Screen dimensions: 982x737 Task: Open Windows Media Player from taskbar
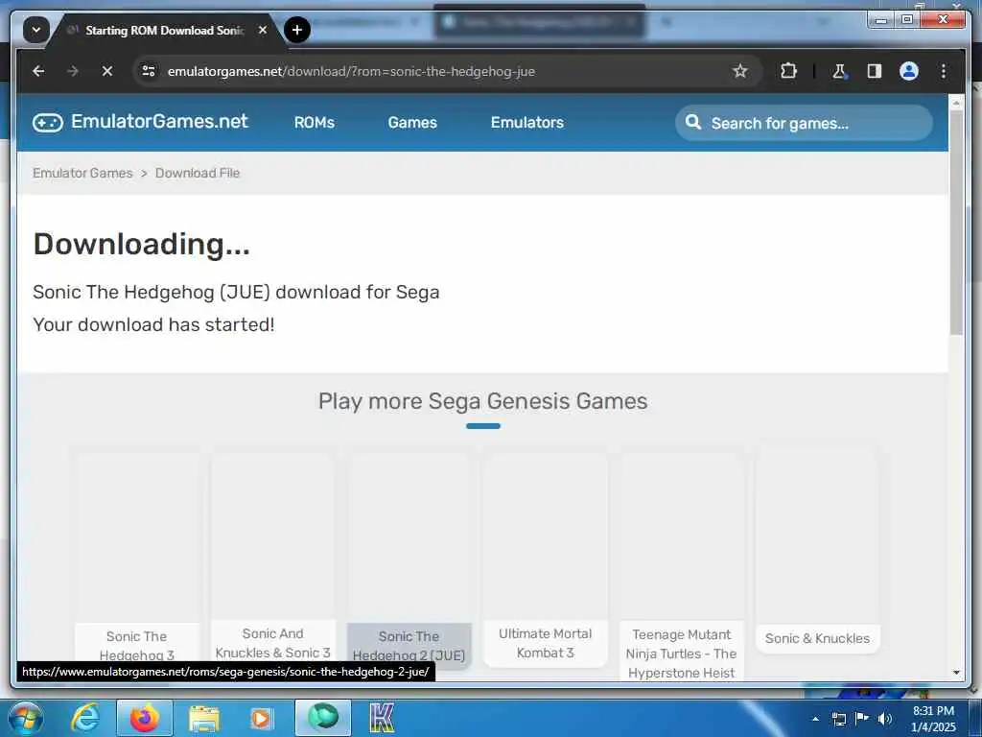(x=261, y=718)
